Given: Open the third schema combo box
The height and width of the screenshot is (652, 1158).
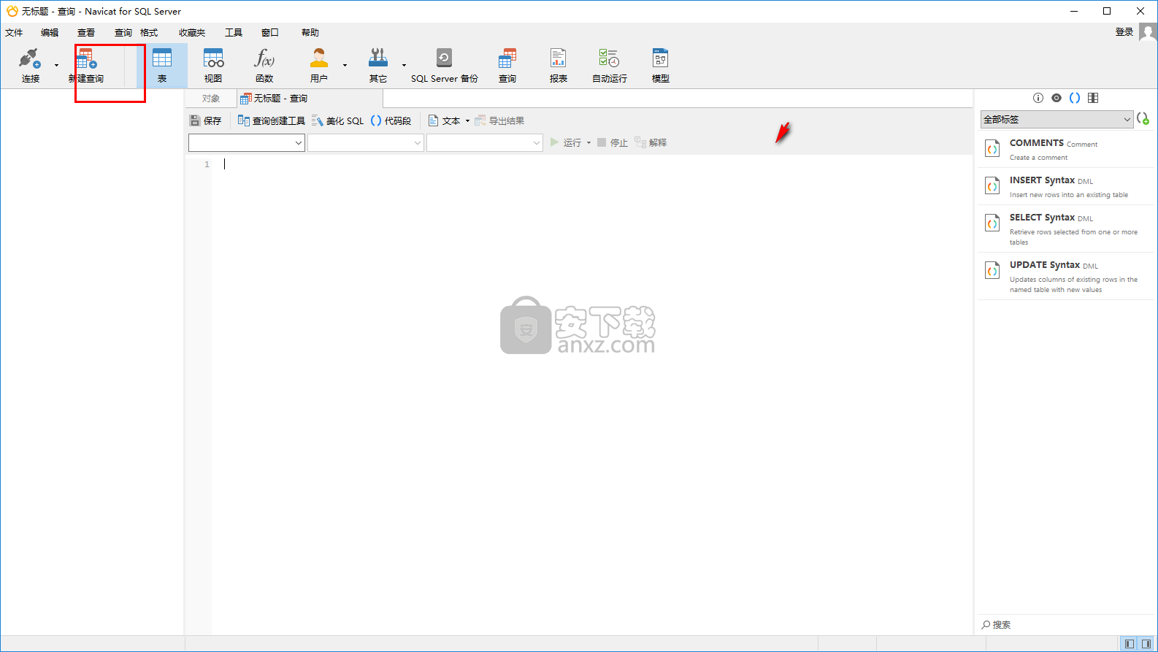Looking at the screenshot, I should click(x=485, y=142).
